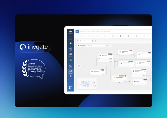Screen dimensions: 167x118
Task: Open the orange book icon in sidebar
Action: (71, 54)
